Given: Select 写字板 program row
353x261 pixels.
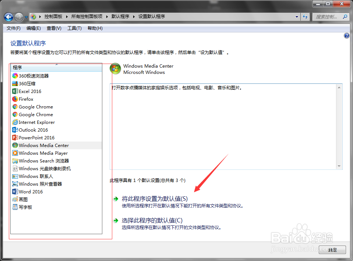Looking at the screenshot, I should (56, 207).
